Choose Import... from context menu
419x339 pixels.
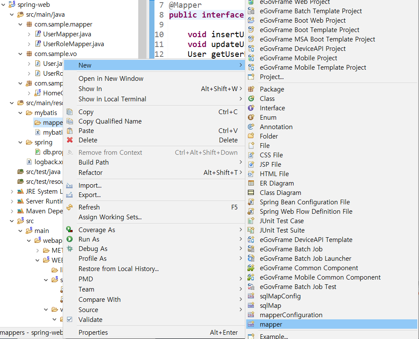[154, 185]
